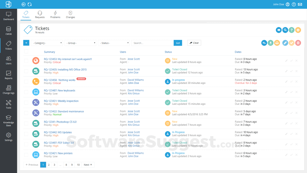The image size is (307, 173).
Task: Check the box for RQ-123458 ticket
Action: (x=26, y=81)
